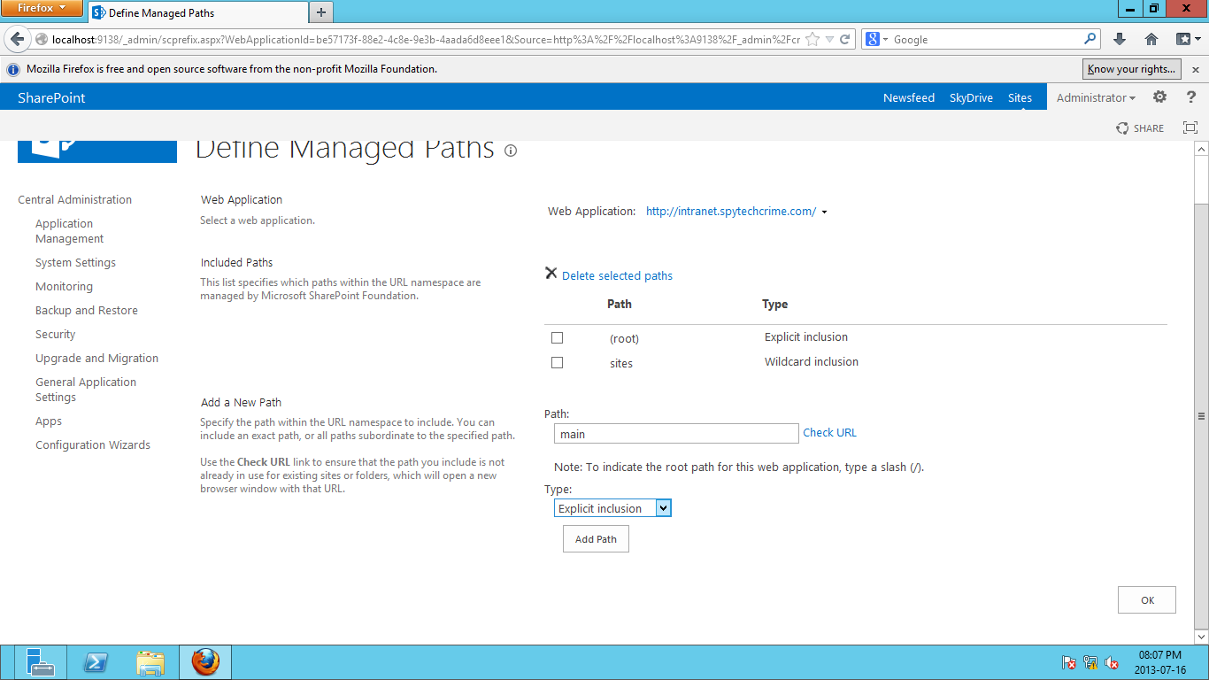Check the (root) path checkbox

557,337
